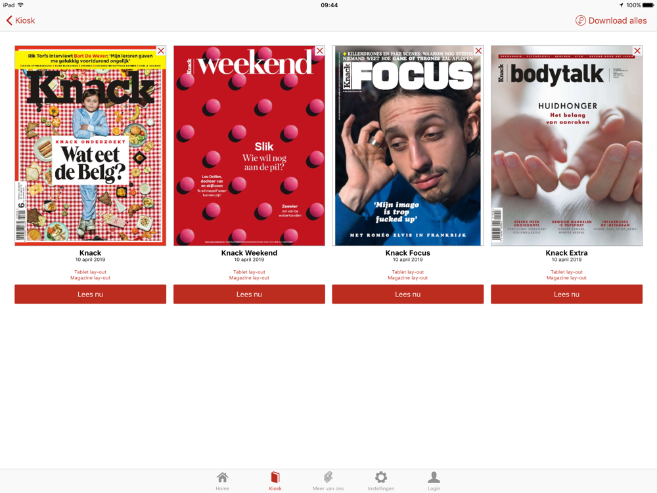
Task: Switch to the Home tab
Action: [x=223, y=481]
